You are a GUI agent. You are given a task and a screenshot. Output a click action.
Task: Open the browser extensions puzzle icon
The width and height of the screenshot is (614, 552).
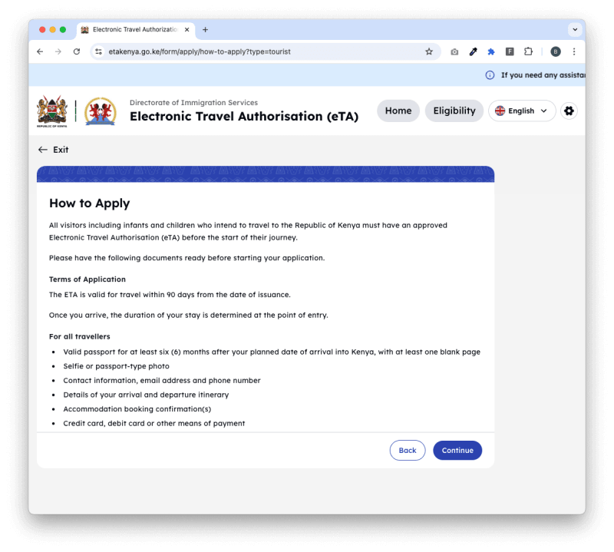[528, 51]
